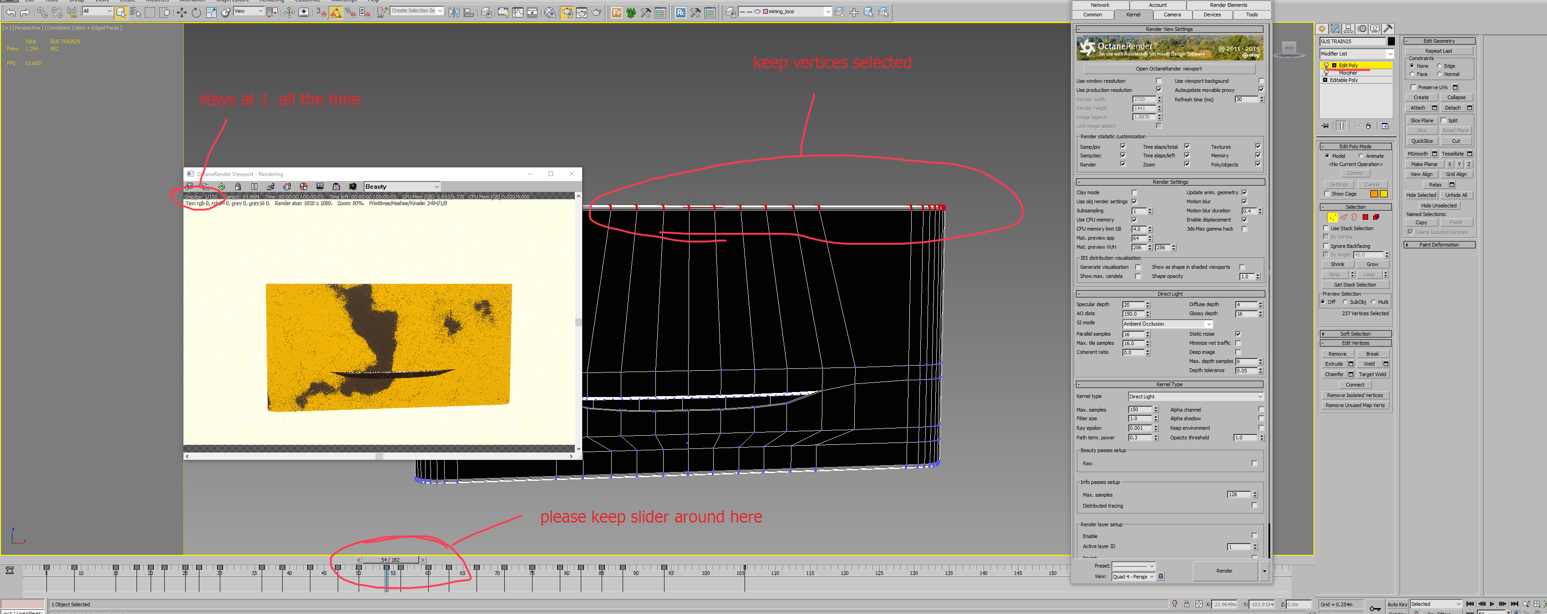Viewport: 1547px width, 614px height.
Task: Toggle the Preserve UVs checkbox
Action: coord(1413,87)
